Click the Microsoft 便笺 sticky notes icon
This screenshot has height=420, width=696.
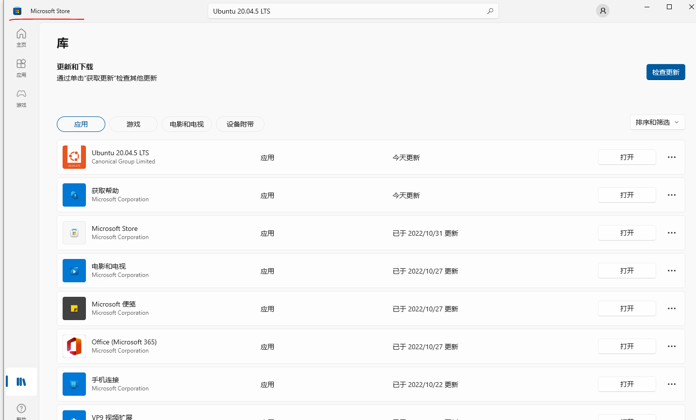[74, 308]
